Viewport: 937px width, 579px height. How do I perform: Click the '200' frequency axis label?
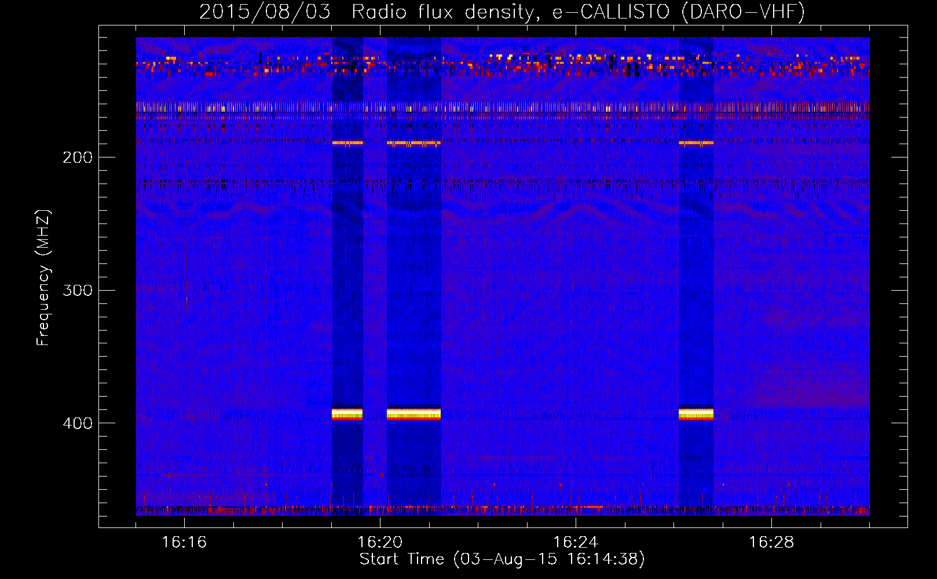click(78, 157)
